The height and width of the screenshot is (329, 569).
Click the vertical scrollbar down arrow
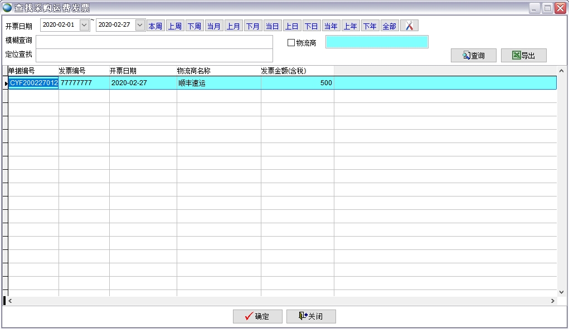point(562,292)
